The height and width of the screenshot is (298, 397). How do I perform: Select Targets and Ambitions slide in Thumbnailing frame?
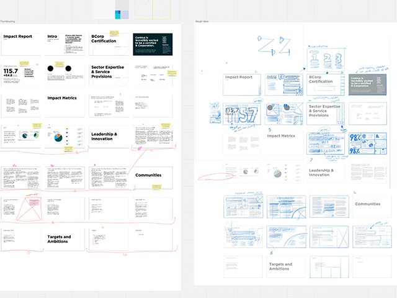click(x=65, y=240)
